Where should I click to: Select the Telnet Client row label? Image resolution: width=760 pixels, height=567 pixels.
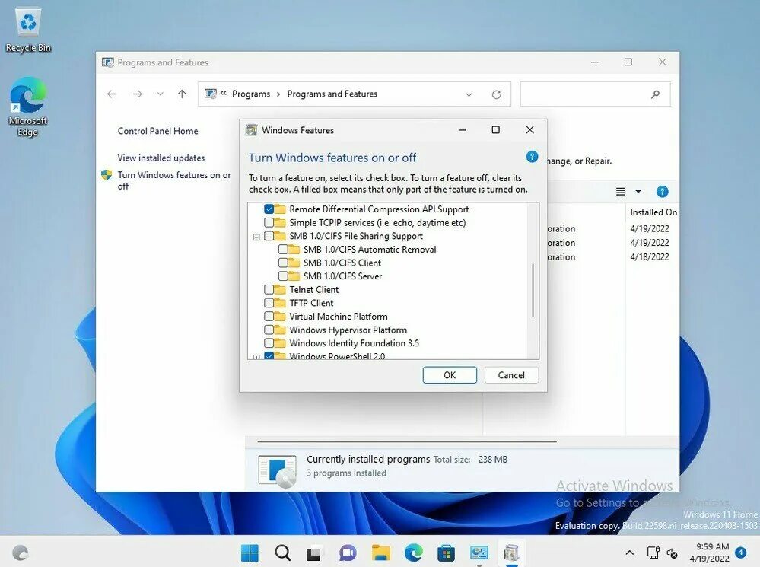(x=314, y=289)
